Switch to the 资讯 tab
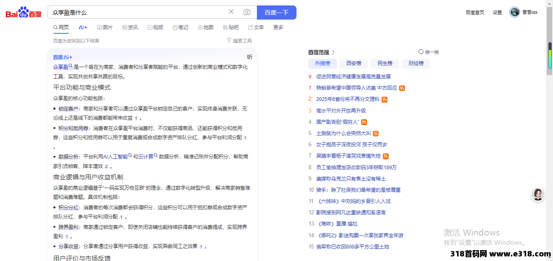 (130, 28)
